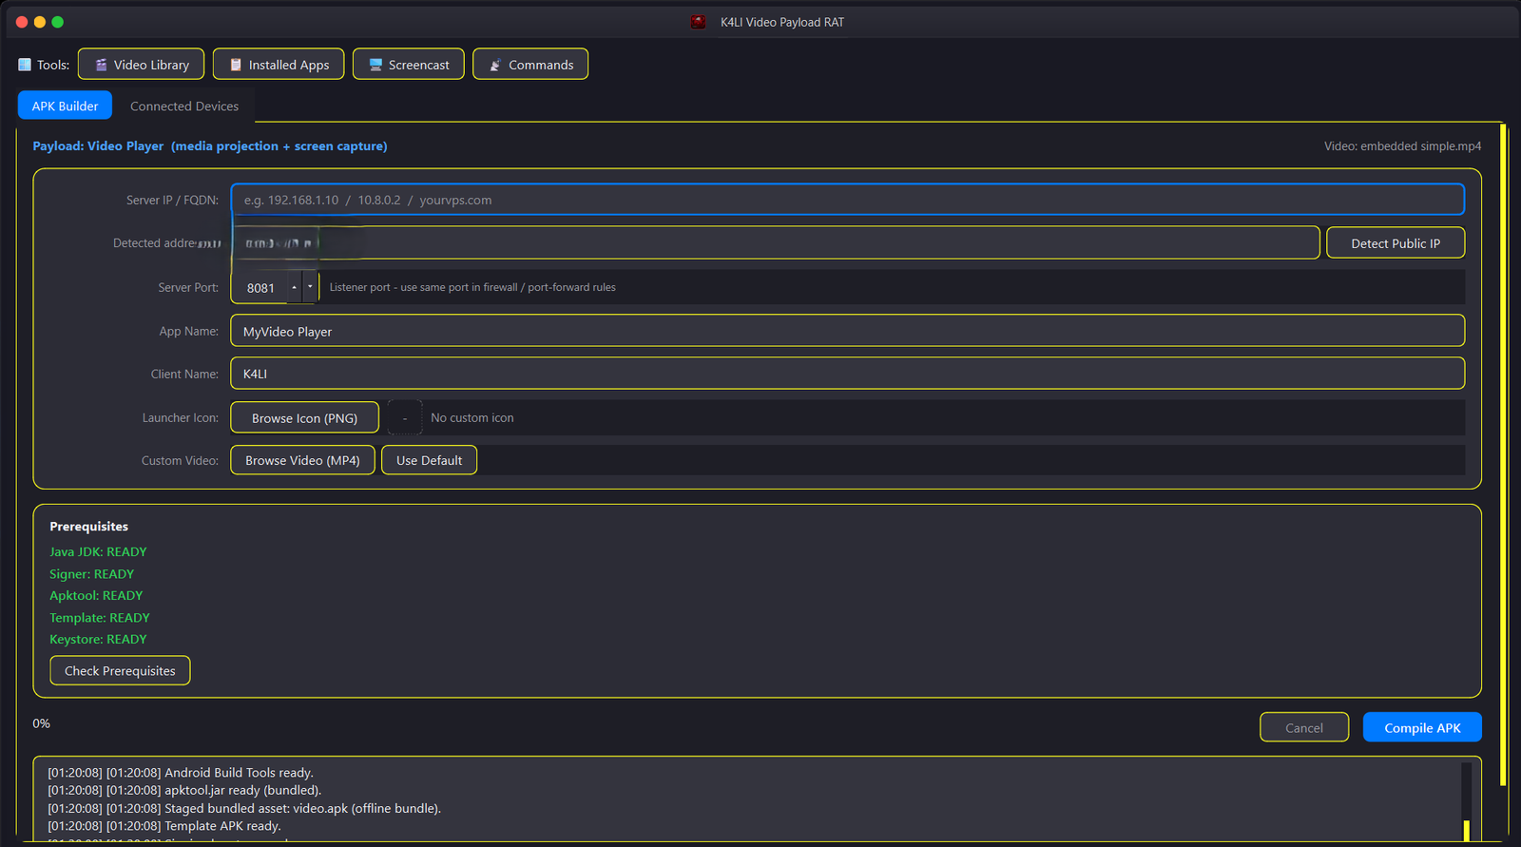Focus the Server IP / FQDN field

[x=847, y=200]
